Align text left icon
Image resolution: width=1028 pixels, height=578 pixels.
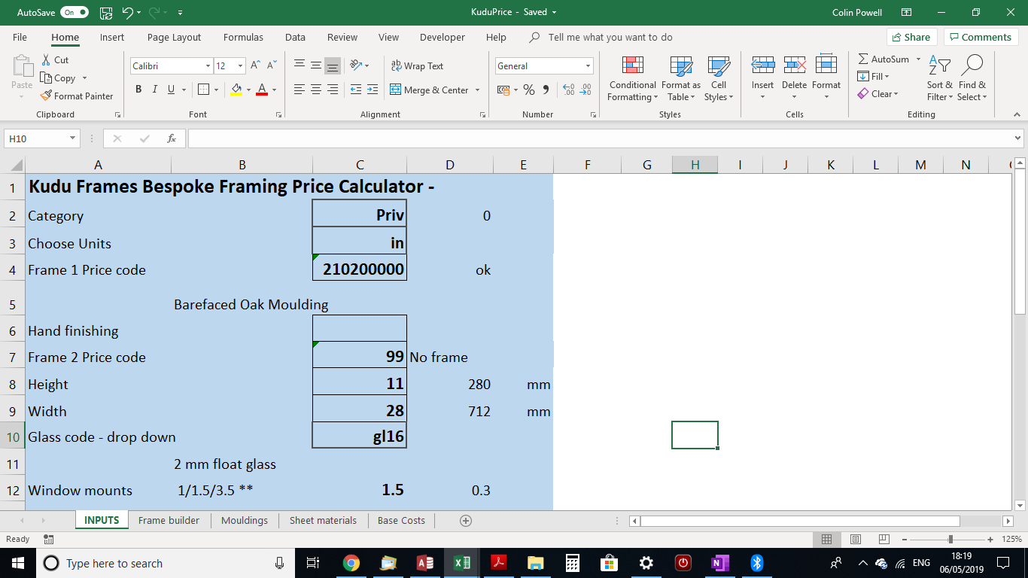(x=300, y=90)
